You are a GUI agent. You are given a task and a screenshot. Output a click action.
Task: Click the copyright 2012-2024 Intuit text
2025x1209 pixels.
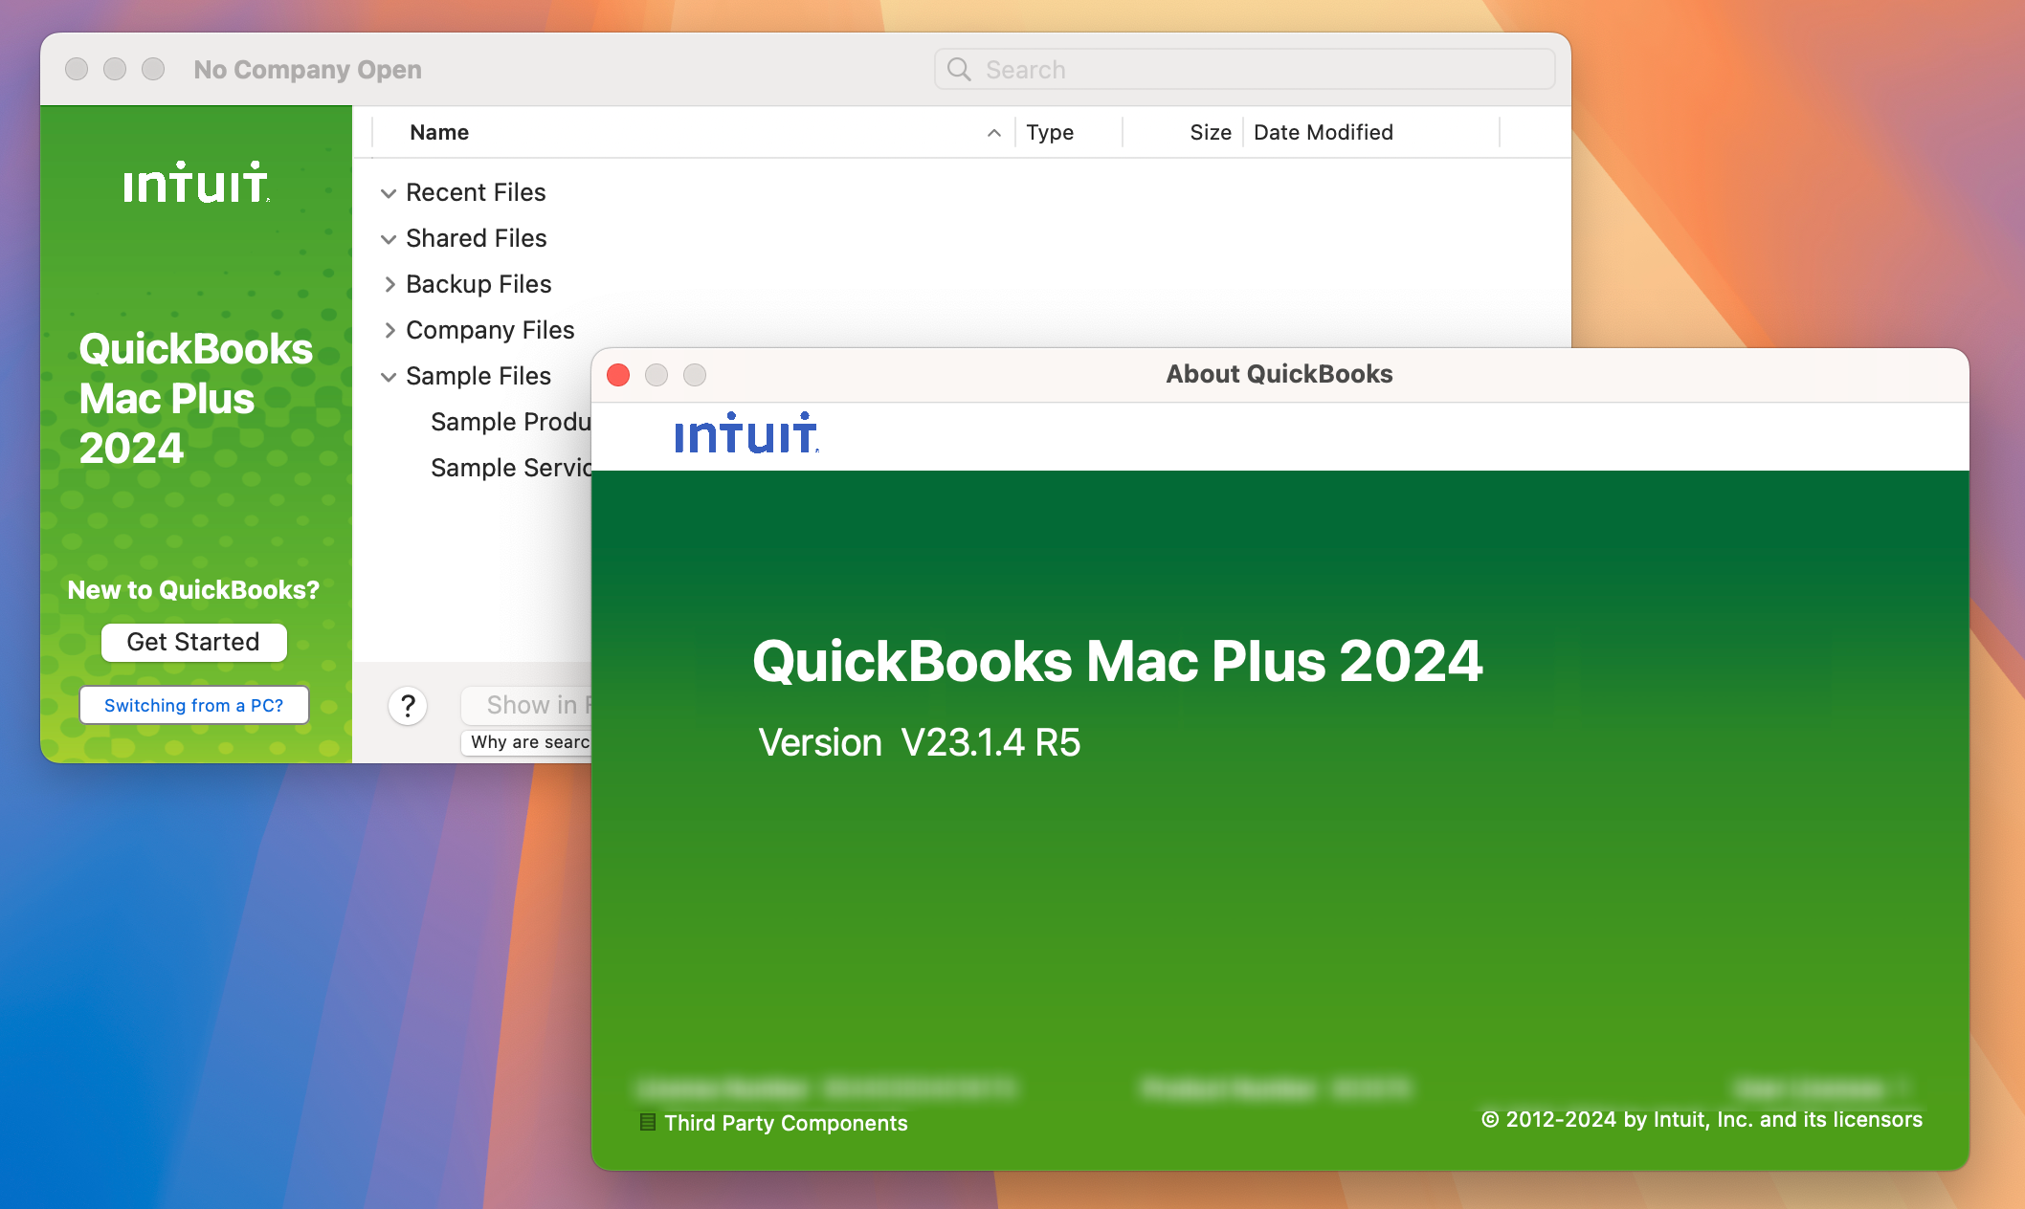tap(1702, 1119)
